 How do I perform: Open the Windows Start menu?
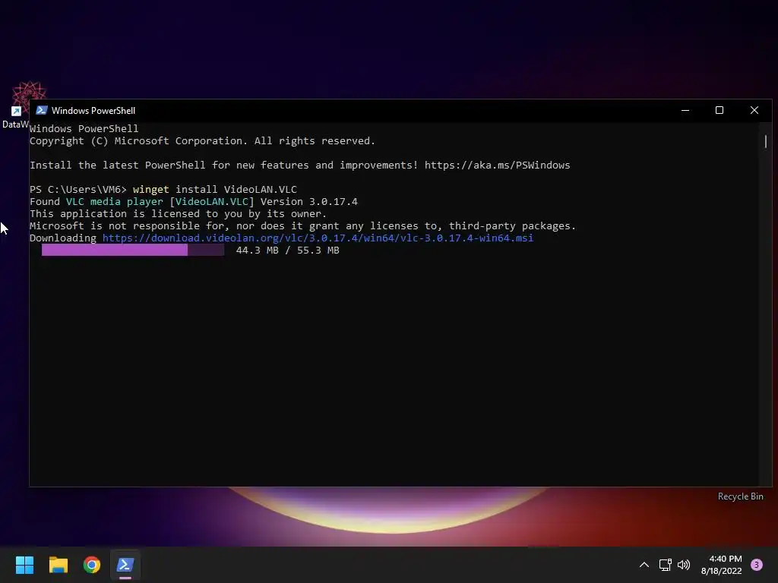coord(24,565)
